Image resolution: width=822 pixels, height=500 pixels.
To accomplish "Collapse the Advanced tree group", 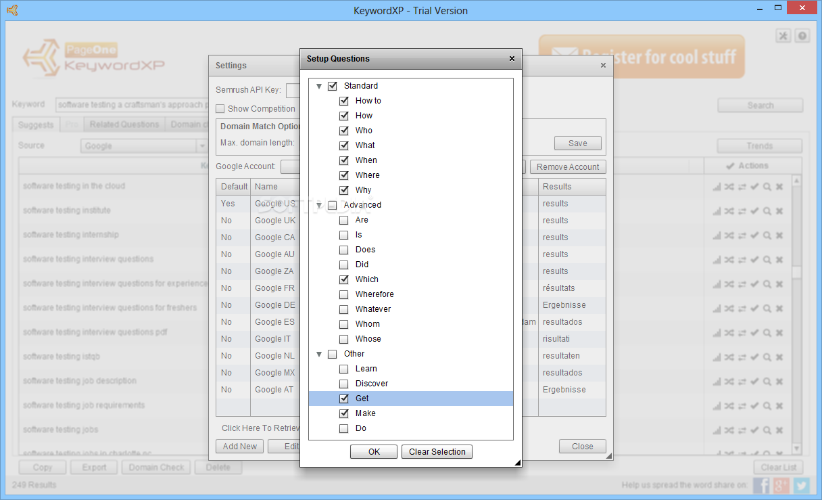I will coord(319,206).
